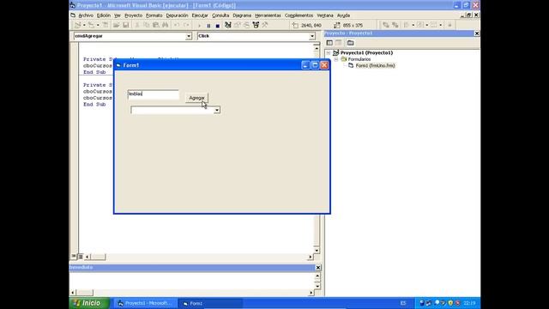Click the Paste toolbar icon
The image size is (549, 309).
click(x=156, y=25)
